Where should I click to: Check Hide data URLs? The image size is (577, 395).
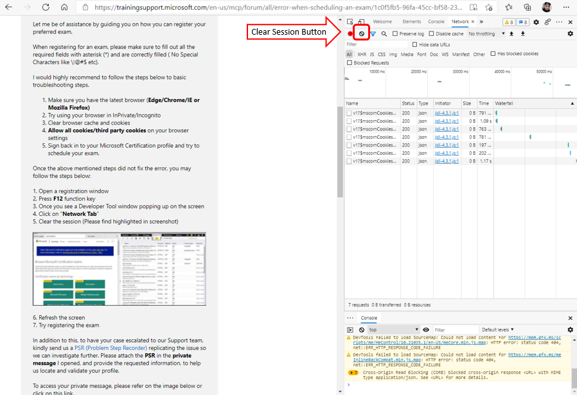point(414,44)
